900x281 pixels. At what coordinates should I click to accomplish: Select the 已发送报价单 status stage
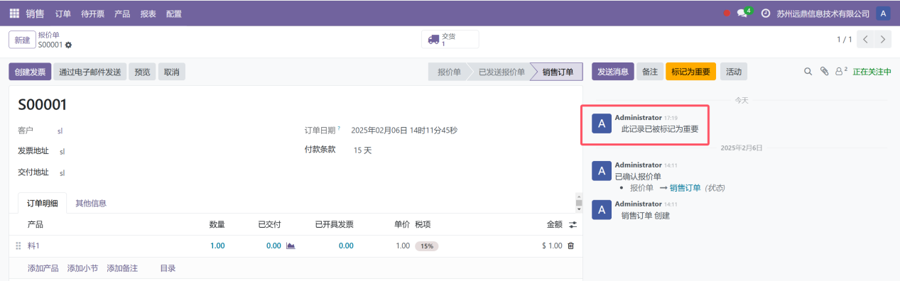click(x=501, y=72)
